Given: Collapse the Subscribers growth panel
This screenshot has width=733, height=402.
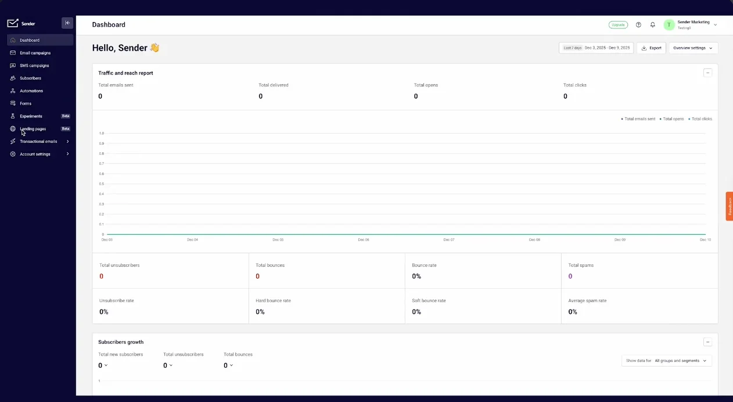Looking at the screenshot, I should click(707, 342).
